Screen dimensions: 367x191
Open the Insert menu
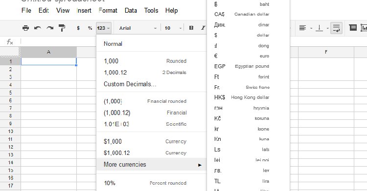(x=84, y=11)
